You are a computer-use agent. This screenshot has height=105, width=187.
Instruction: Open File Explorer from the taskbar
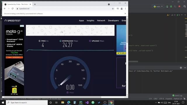click(x=63, y=102)
